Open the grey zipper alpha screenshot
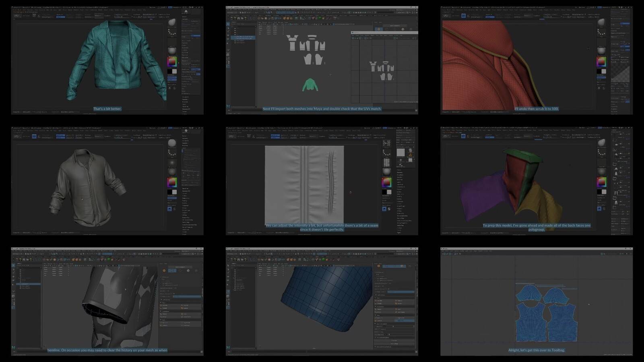Screen dimensions: 644x362 pyautogui.click(x=322, y=181)
